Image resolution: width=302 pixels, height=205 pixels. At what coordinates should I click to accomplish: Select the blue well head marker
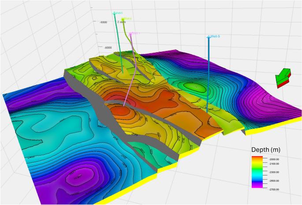[x=208, y=37]
